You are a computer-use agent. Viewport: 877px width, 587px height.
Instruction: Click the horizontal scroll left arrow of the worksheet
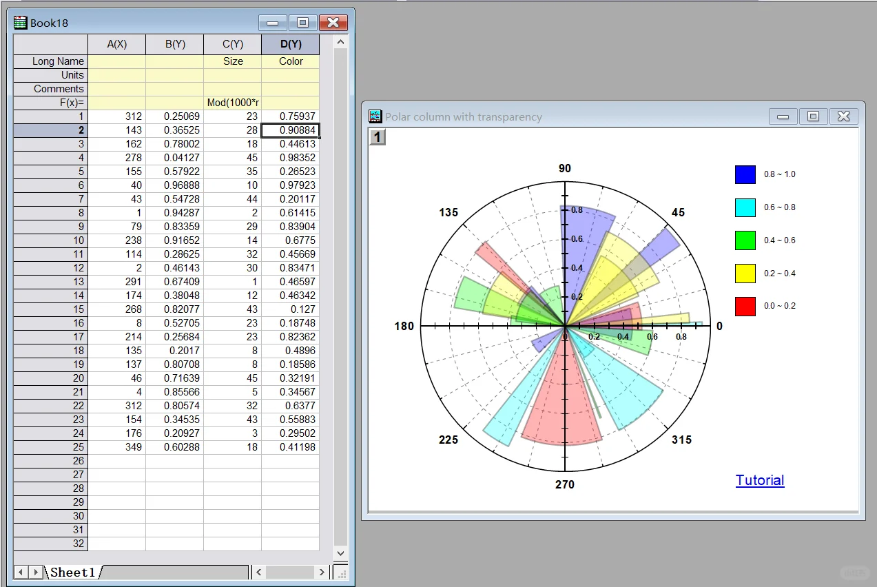[x=259, y=572]
